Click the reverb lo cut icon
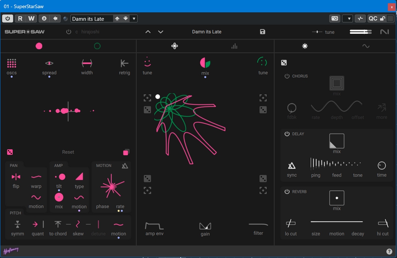The width and height of the screenshot is (397, 258). tap(291, 223)
